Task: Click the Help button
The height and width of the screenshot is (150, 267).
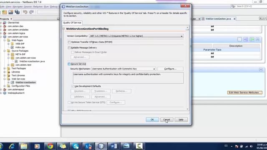Action: (181, 120)
